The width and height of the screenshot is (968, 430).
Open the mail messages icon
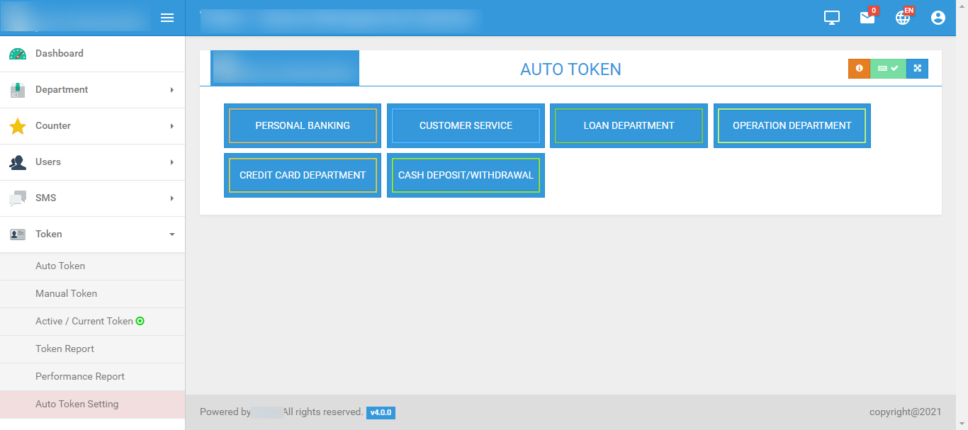pyautogui.click(x=867, y=18)
